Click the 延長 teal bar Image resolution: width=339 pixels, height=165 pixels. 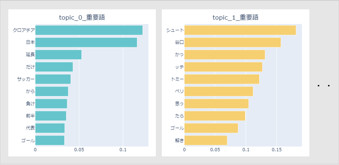[x=58, y=55]
